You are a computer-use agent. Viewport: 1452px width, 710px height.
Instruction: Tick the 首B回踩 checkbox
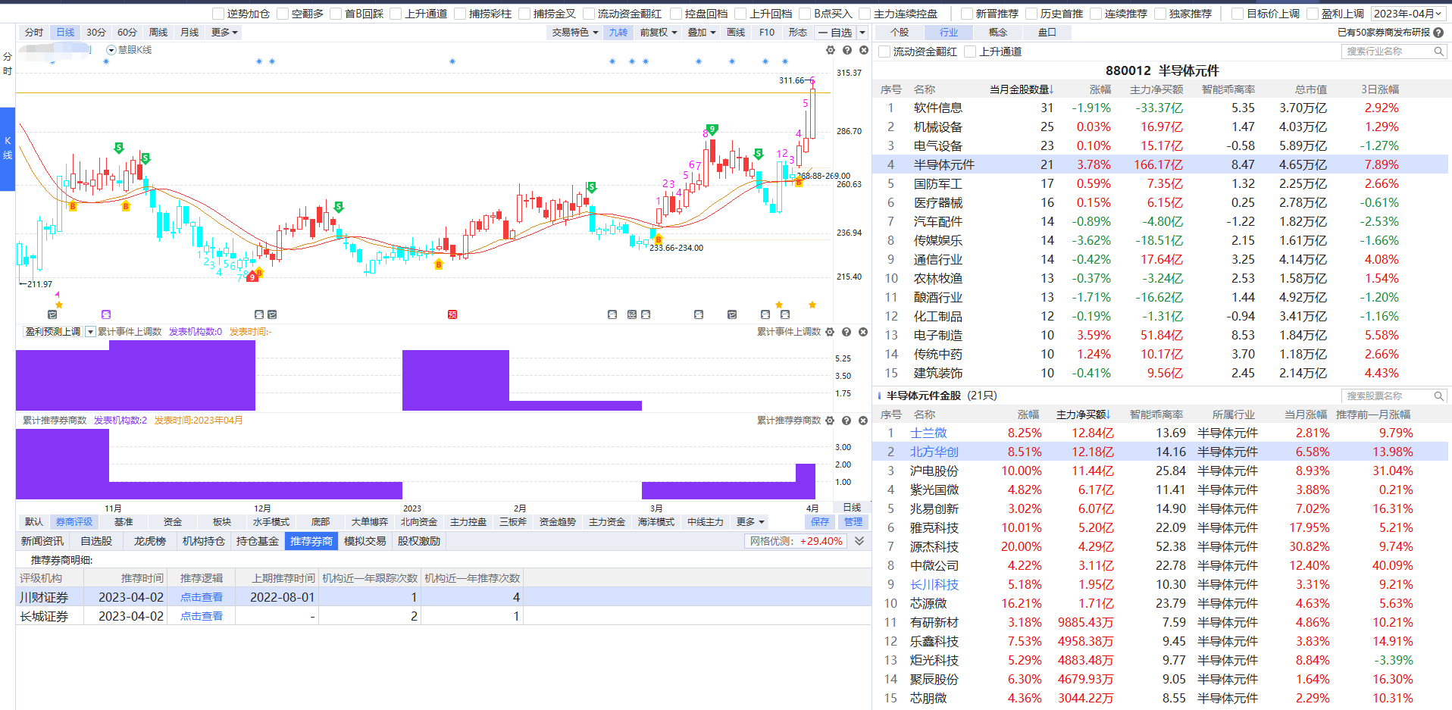pyautogui.click(x=336, y=14)
